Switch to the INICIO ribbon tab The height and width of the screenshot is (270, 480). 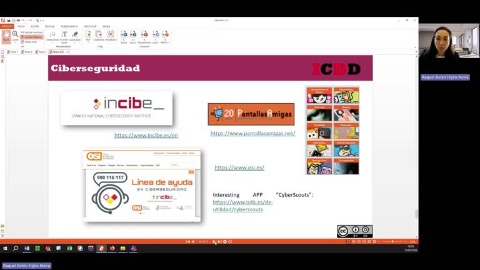pos(21,26)
